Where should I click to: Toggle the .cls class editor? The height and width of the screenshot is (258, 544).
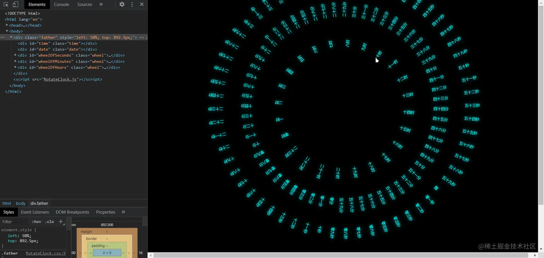coord(50,222)
